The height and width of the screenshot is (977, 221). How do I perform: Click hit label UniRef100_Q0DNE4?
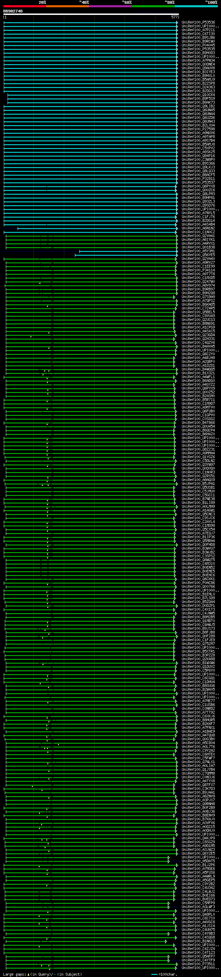point(198,64)
